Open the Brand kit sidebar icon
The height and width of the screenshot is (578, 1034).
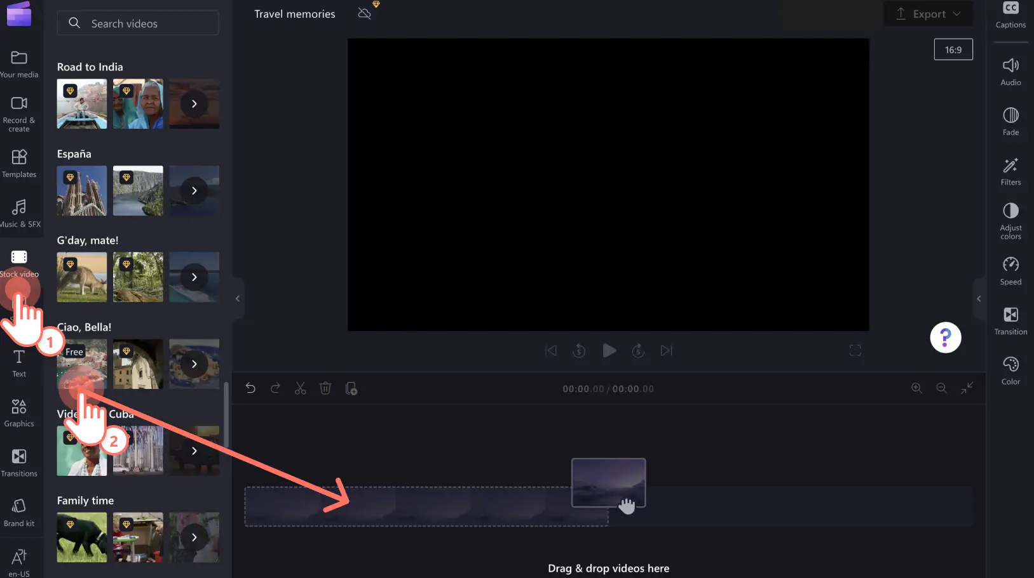coord(19,513)
